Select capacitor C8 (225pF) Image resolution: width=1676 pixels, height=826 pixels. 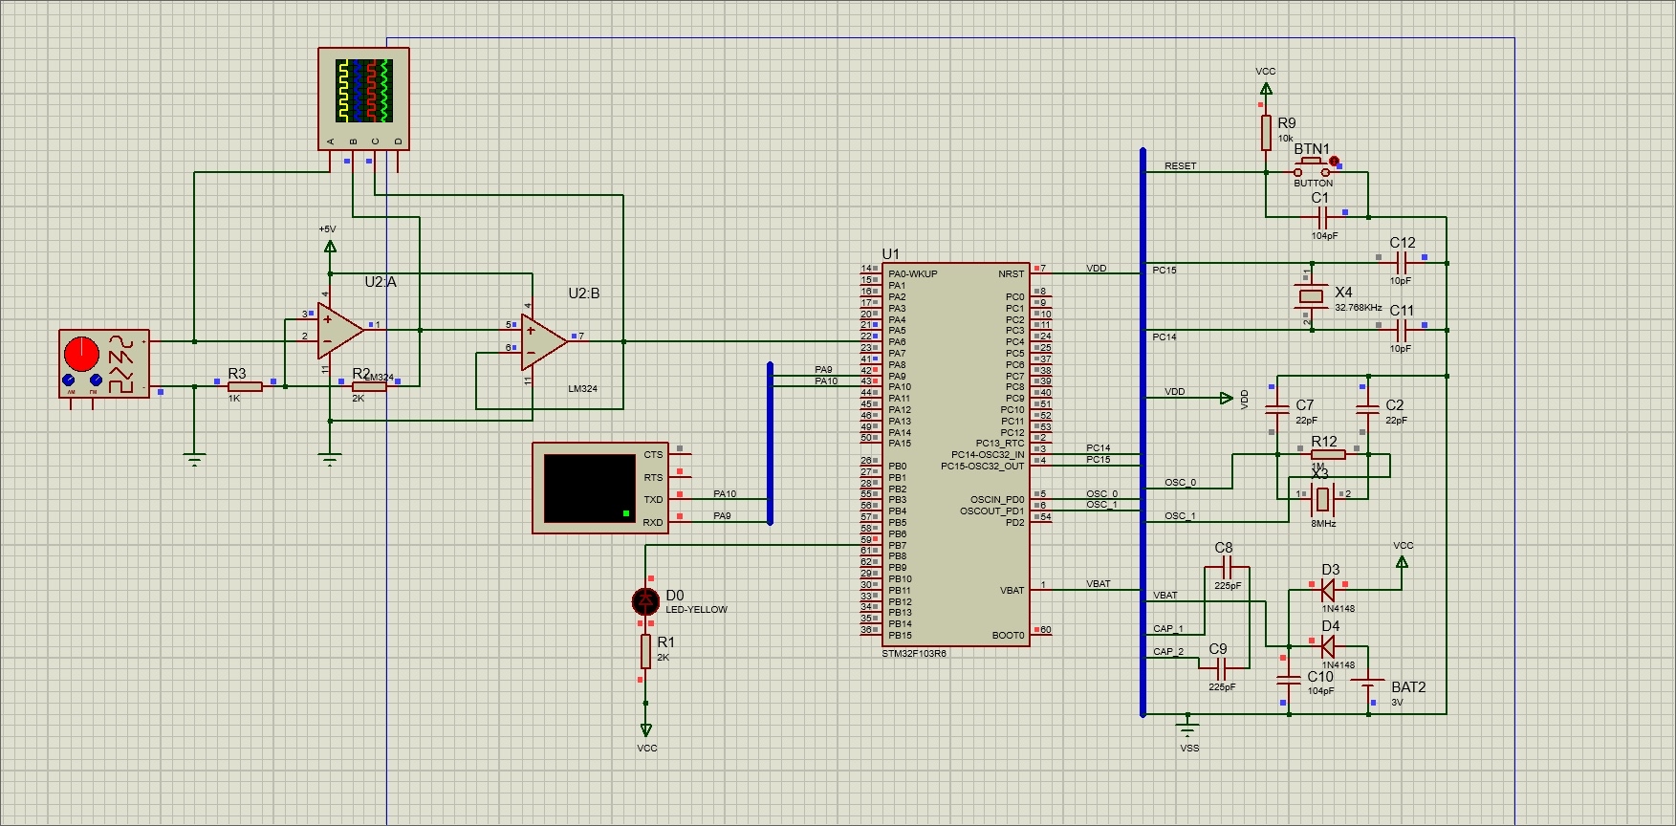pos(1228,569)
